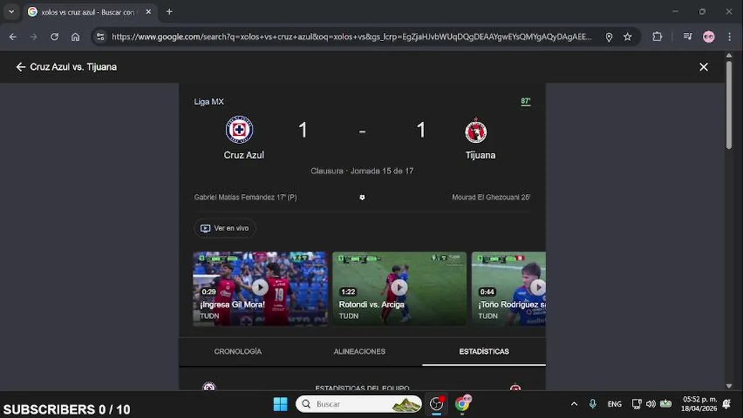Open the extensions puzzle icon
This screenshot has width=743, height=418.
[x=657, y=37]
